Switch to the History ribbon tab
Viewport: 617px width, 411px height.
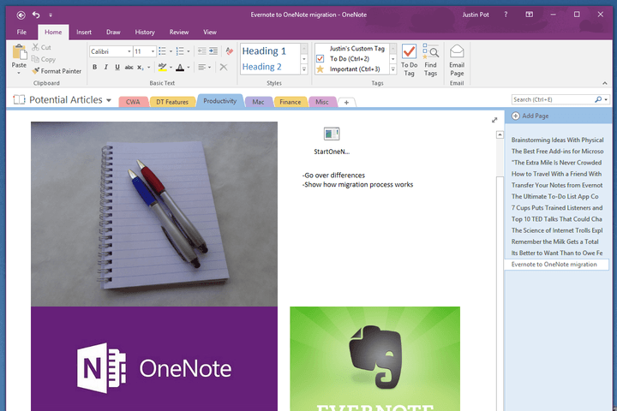pos(145,33)
